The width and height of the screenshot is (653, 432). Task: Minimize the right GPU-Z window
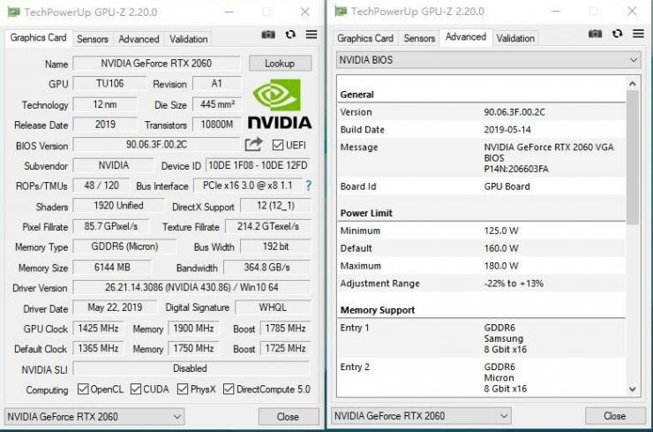tap(556, 11)
